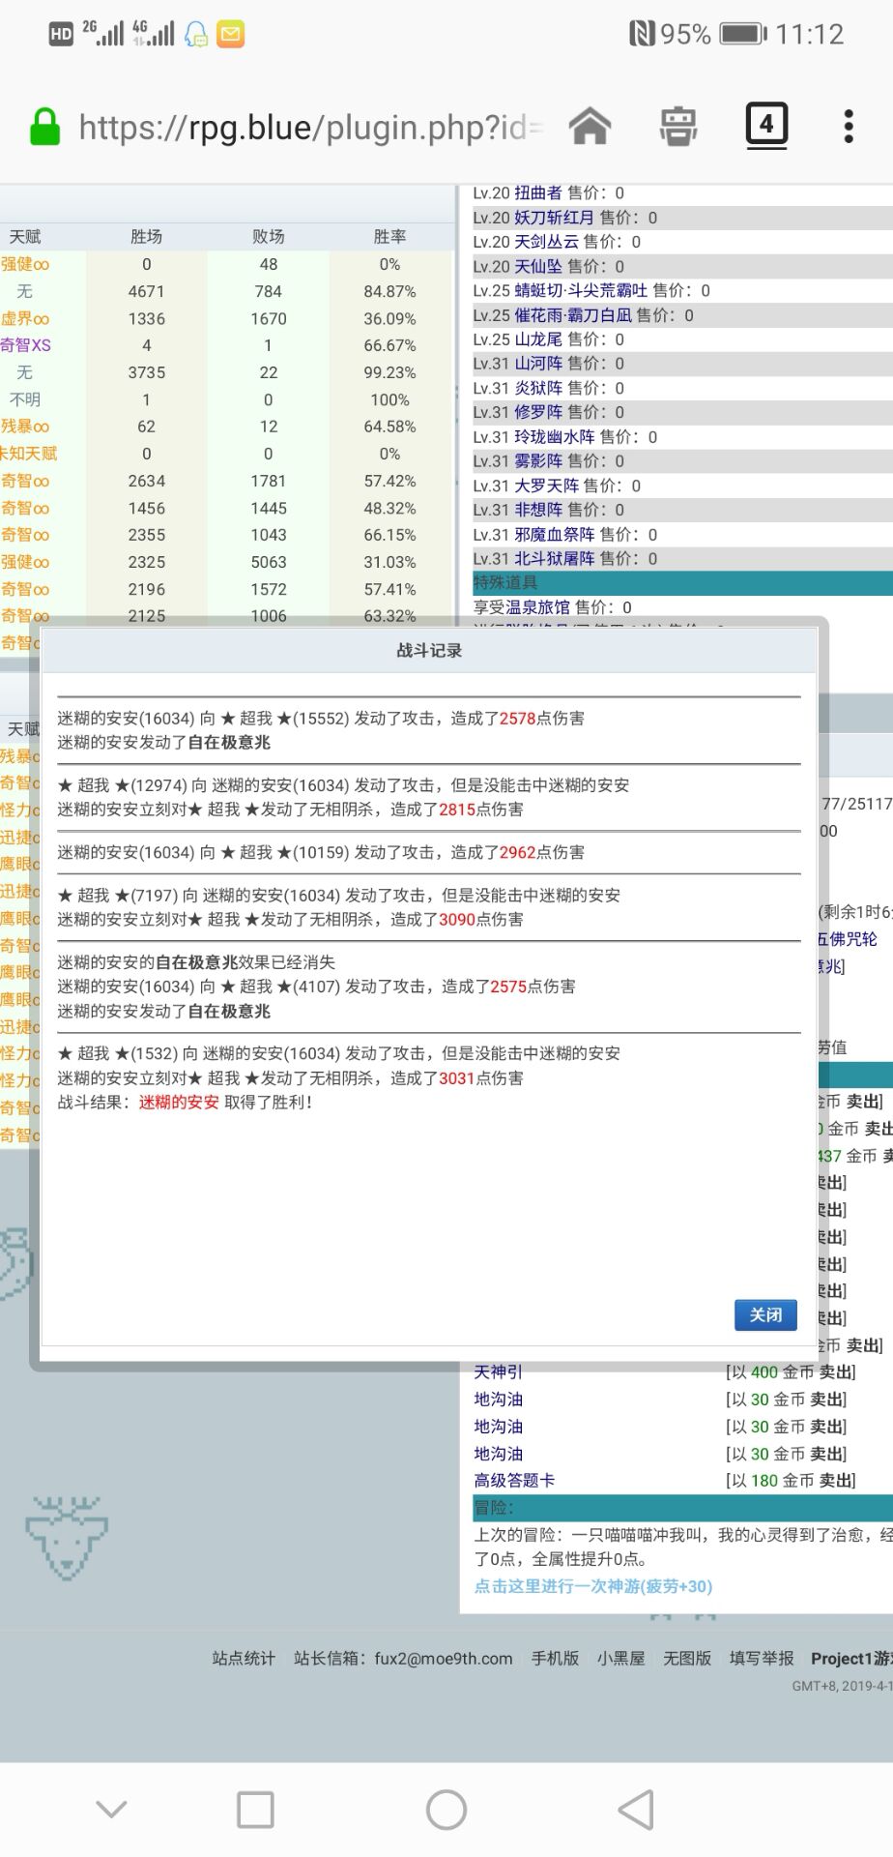Click the address bar URL field
893x1857 pixels.
click(311, 127)
